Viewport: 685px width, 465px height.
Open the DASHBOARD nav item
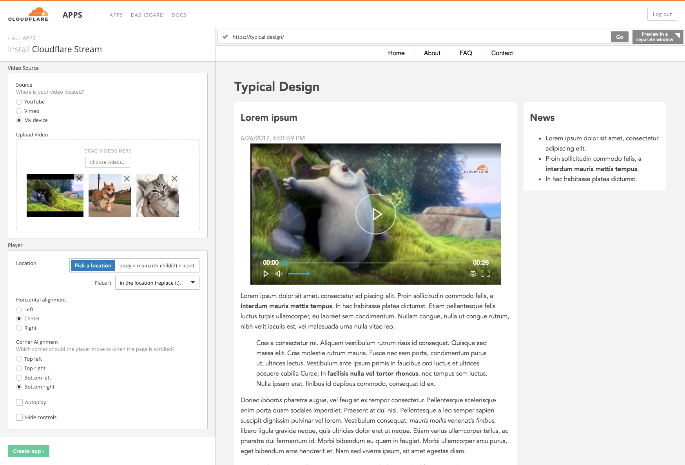click(147, 15)
